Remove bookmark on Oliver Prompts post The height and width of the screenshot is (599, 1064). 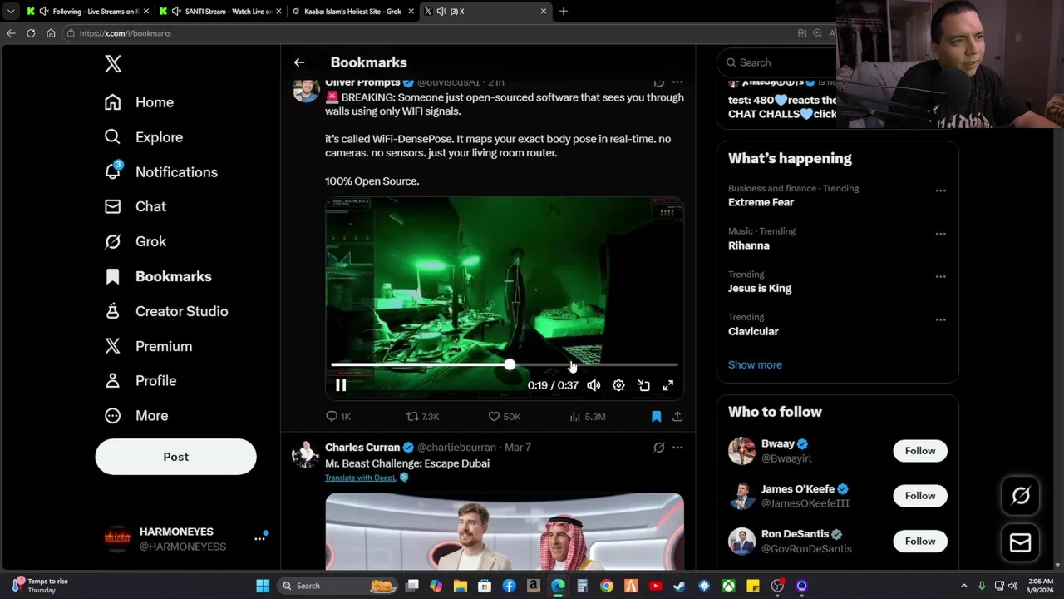tap(656, 416)
